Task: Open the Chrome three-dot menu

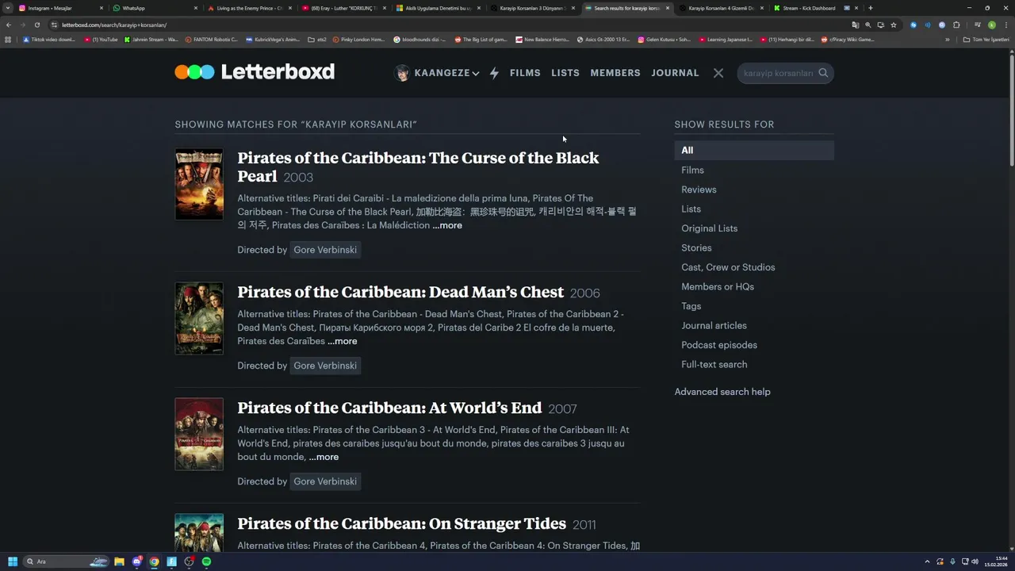Action: pos(1005,25)
